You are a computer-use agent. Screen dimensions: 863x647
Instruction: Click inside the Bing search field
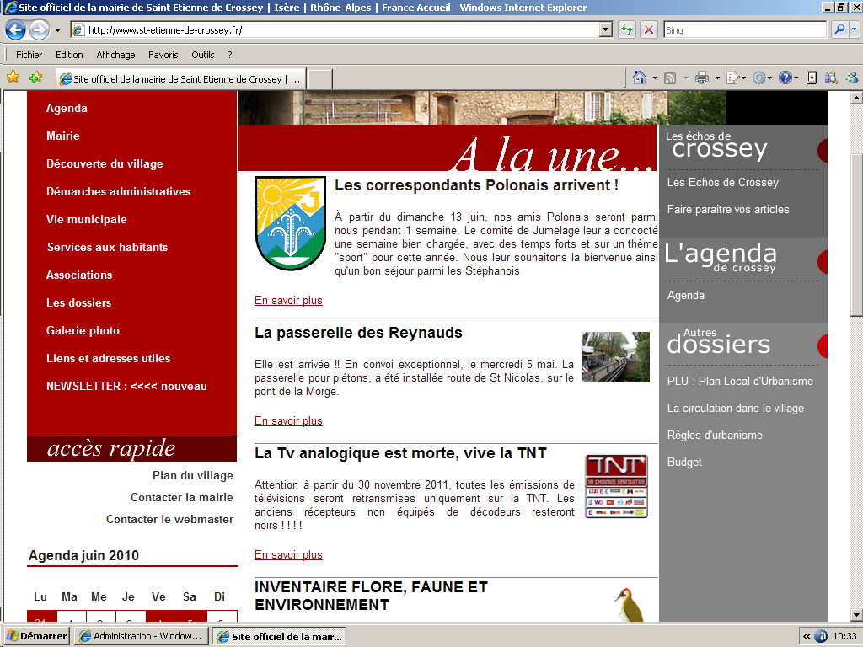point(744,30)
